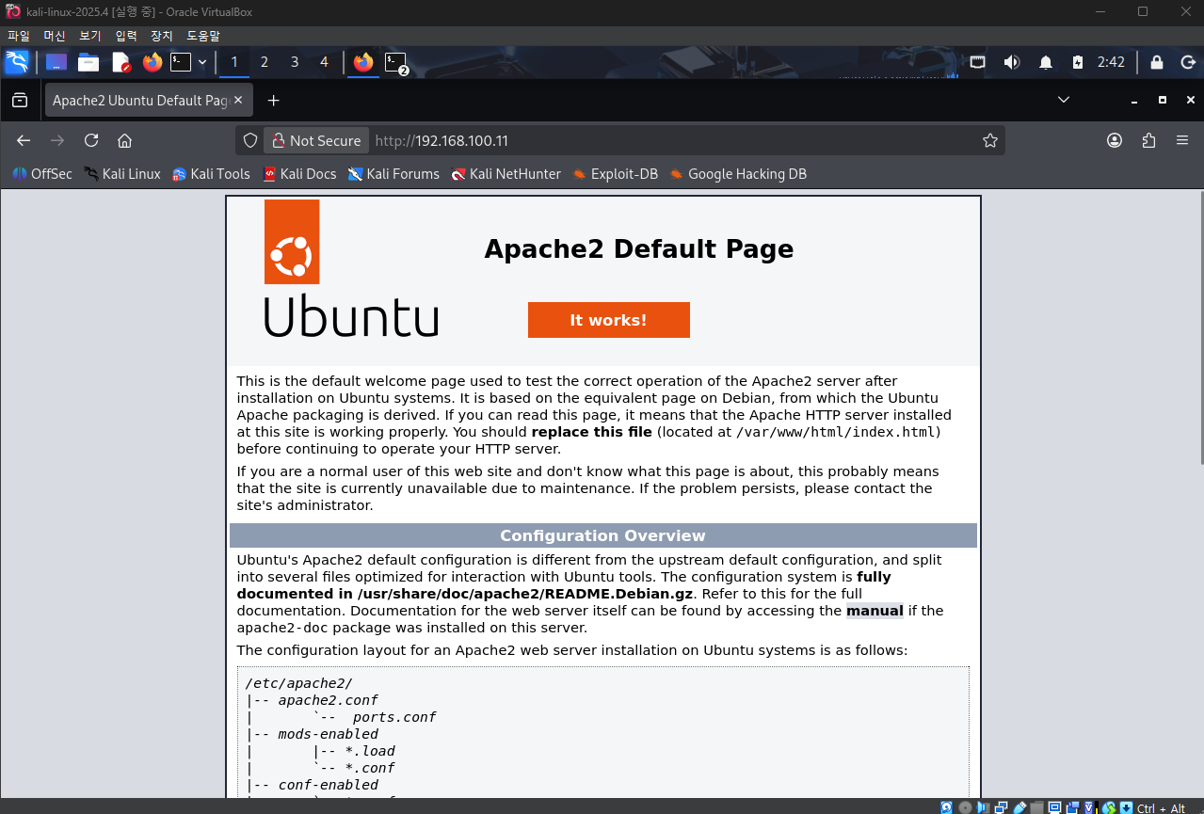Go to the Firefox home page
Screen dimensions: 1204x814
[124, 140]
